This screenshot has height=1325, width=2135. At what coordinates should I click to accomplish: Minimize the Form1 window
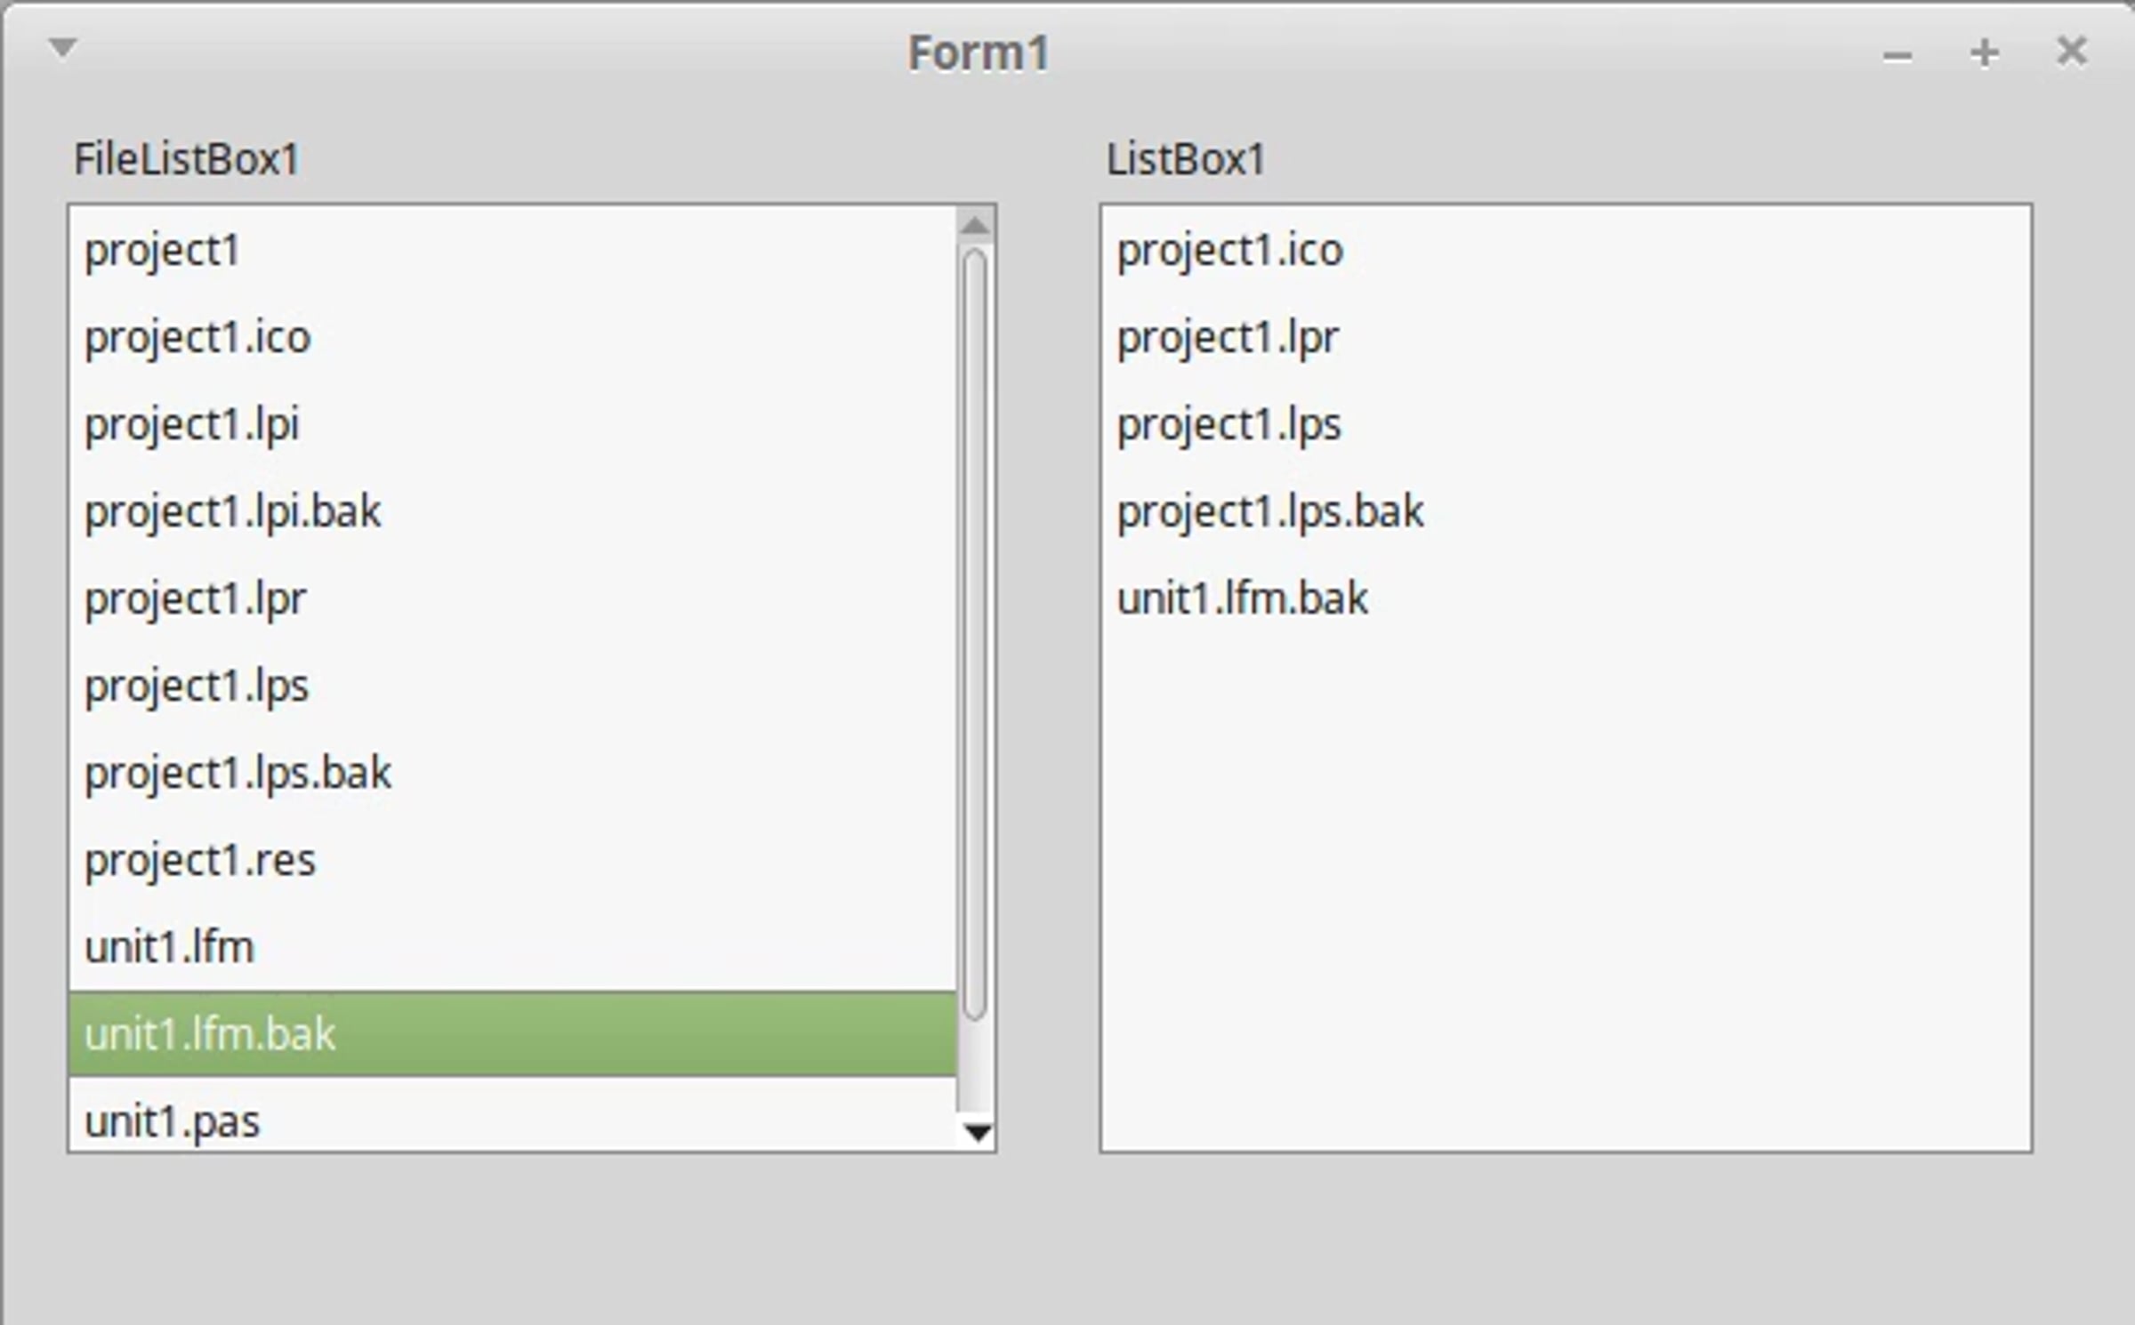point(1897,56)
